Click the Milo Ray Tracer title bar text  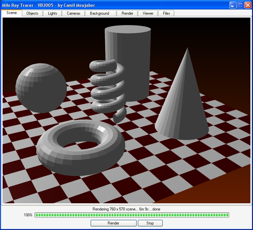tap(48, 5)
